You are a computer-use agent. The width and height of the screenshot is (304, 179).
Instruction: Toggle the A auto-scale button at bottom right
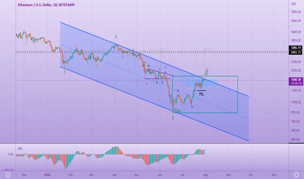tap(296, 175)
